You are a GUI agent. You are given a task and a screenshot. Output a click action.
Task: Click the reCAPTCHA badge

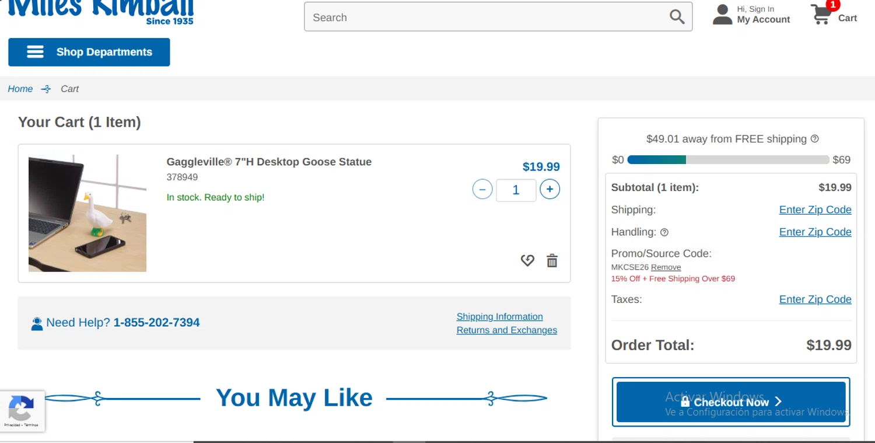[x=22, y=411]
